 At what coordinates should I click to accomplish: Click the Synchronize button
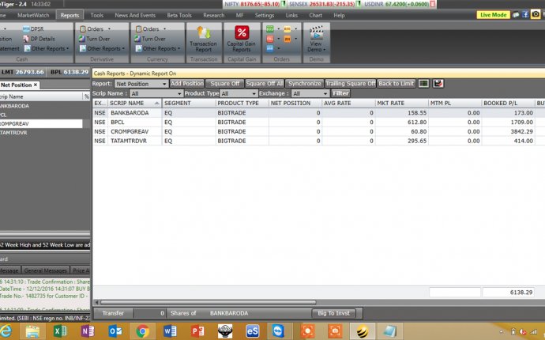pos(304,84)
